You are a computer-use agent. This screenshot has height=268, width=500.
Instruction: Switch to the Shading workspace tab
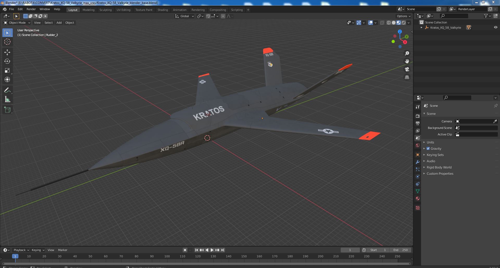point(163,10)
